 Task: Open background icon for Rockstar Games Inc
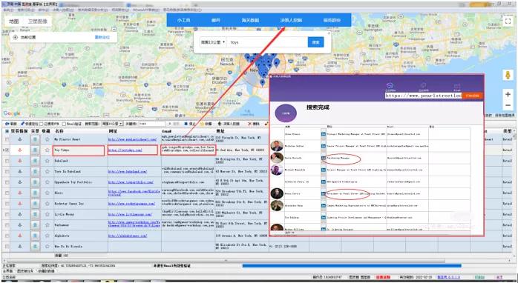35,204
